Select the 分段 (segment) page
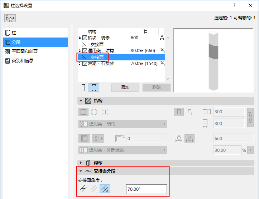 [x=35, y=42]
